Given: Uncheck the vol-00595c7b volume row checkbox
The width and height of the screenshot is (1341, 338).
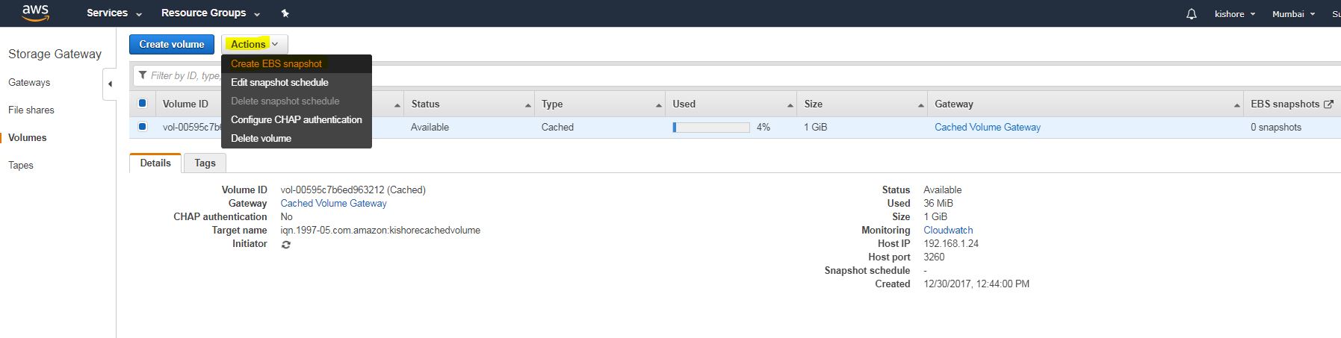Looking at the screenshot, I should [x=143, y=127].
